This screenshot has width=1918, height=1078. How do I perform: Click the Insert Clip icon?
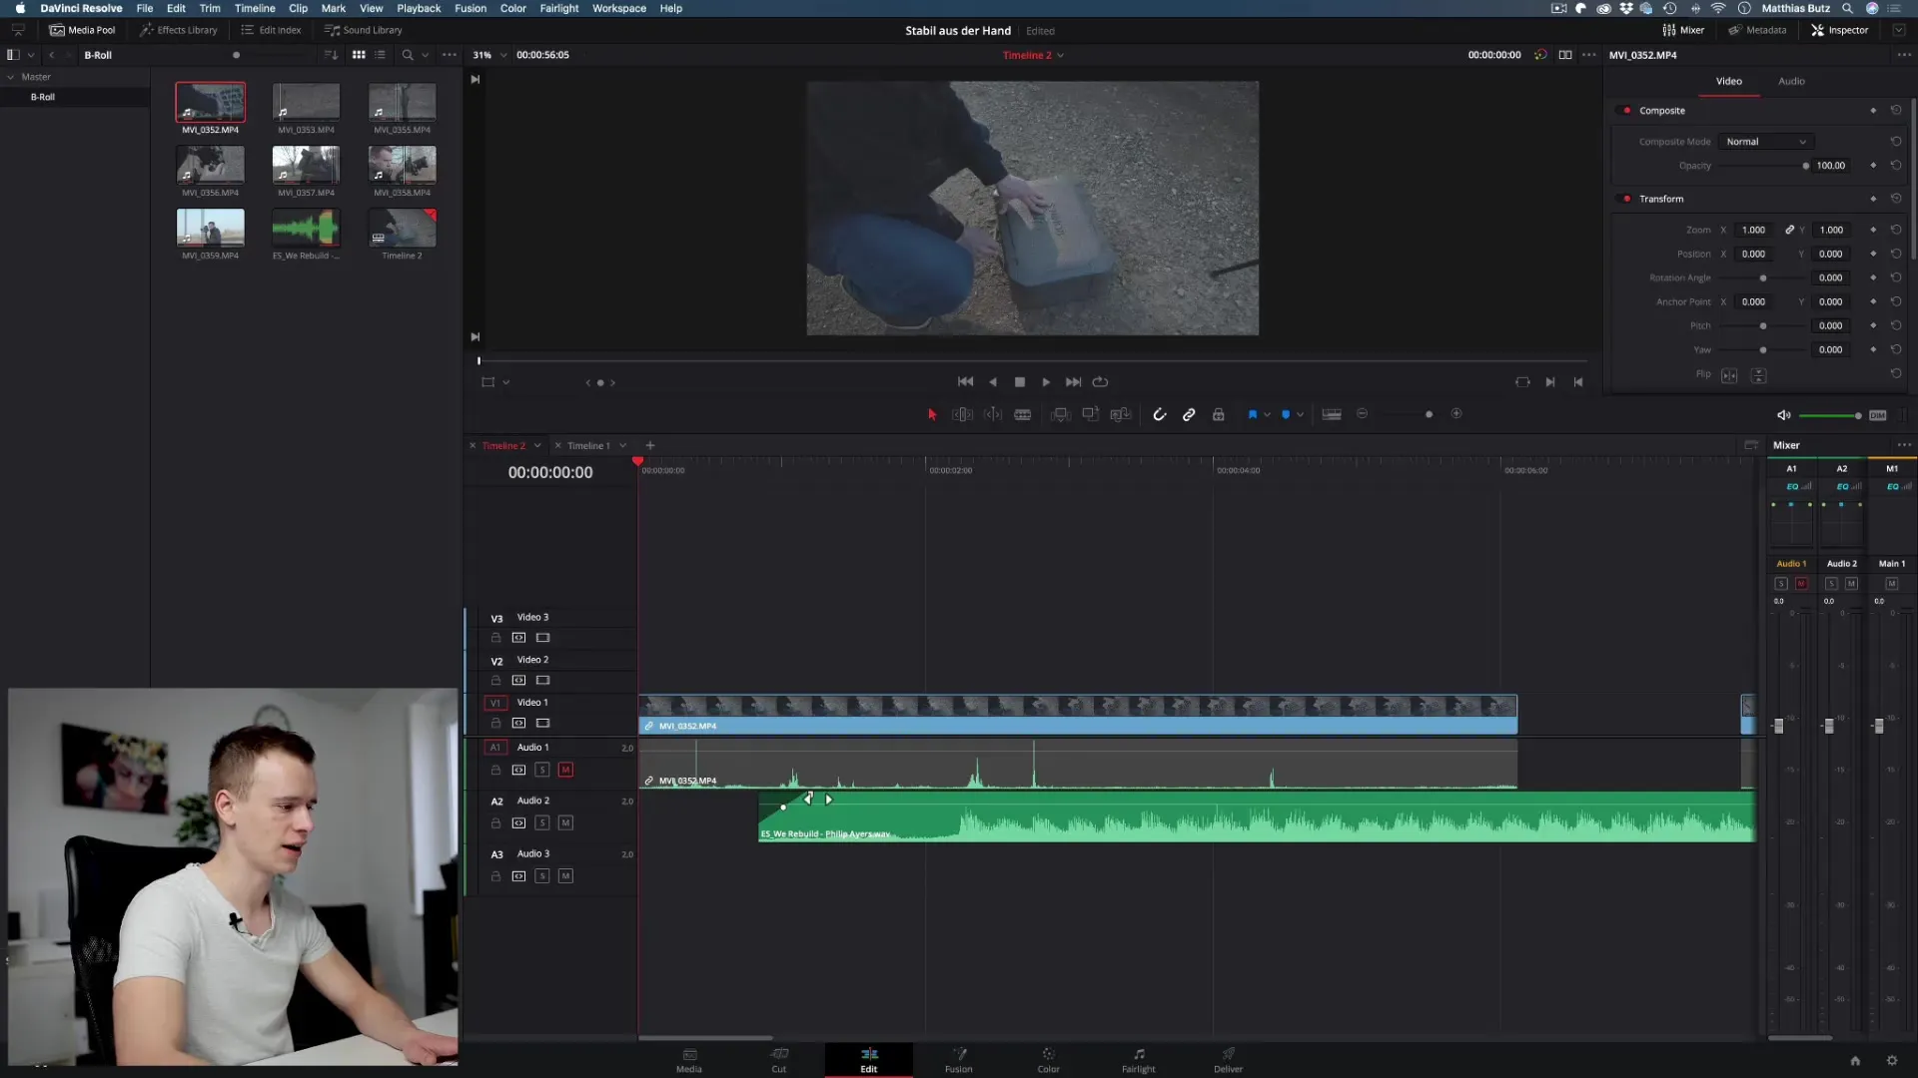tap(1061, 414)
